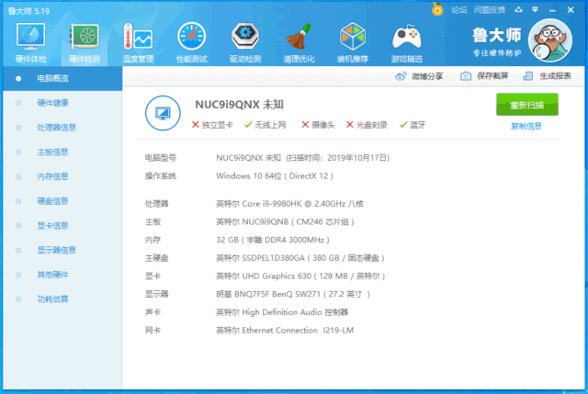Screen dimensions: 588x394
Task: Open 驱动检测 driver detection icon
Action: click(x=245, y=42)
